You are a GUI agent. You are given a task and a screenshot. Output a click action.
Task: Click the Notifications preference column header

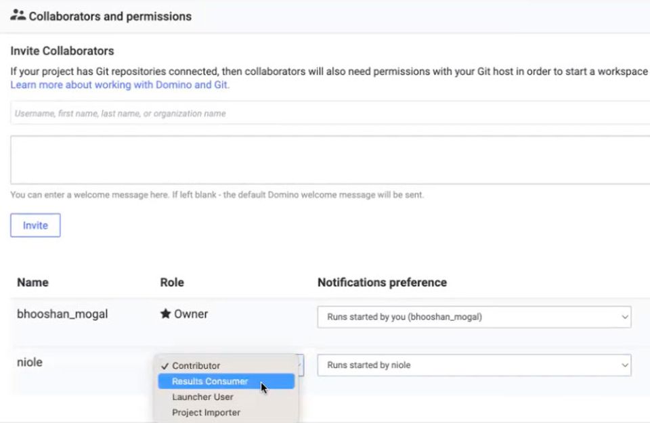click(x=382, y=282)
